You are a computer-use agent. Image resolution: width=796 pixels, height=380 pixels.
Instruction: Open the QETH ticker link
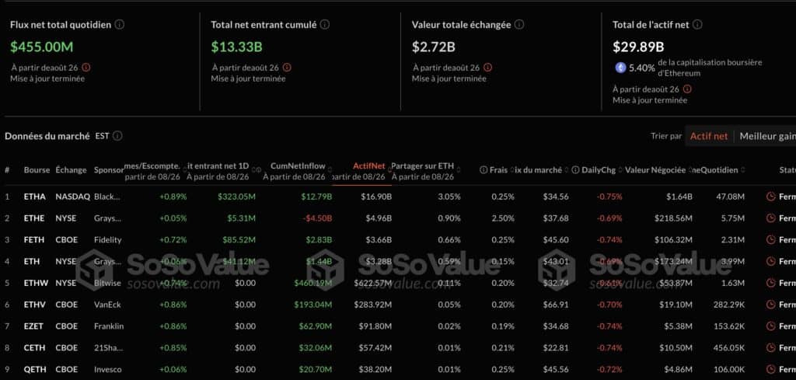(34, 369)
